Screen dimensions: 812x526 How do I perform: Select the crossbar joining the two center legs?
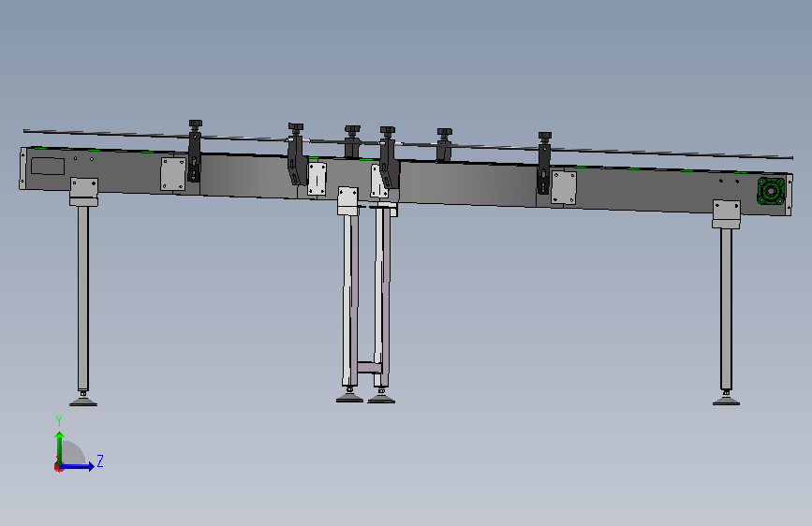pos(369,368)
